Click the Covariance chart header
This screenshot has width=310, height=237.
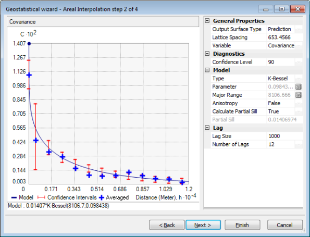click(103, 22)
